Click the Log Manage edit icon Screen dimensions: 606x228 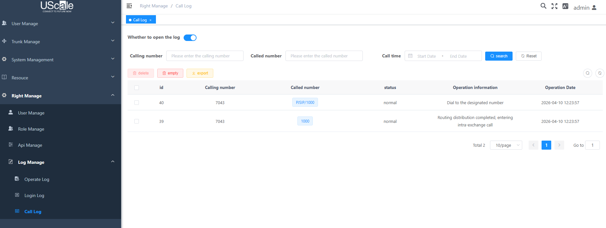[11, 162]
